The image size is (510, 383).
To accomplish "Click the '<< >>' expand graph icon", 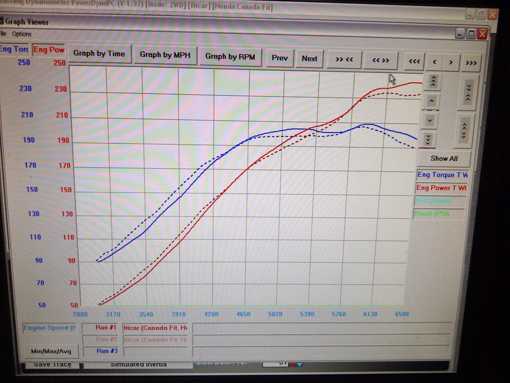I will (x=380, y=60).
